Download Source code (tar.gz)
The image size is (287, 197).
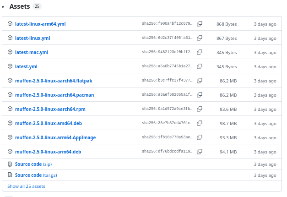pos(36,175)
